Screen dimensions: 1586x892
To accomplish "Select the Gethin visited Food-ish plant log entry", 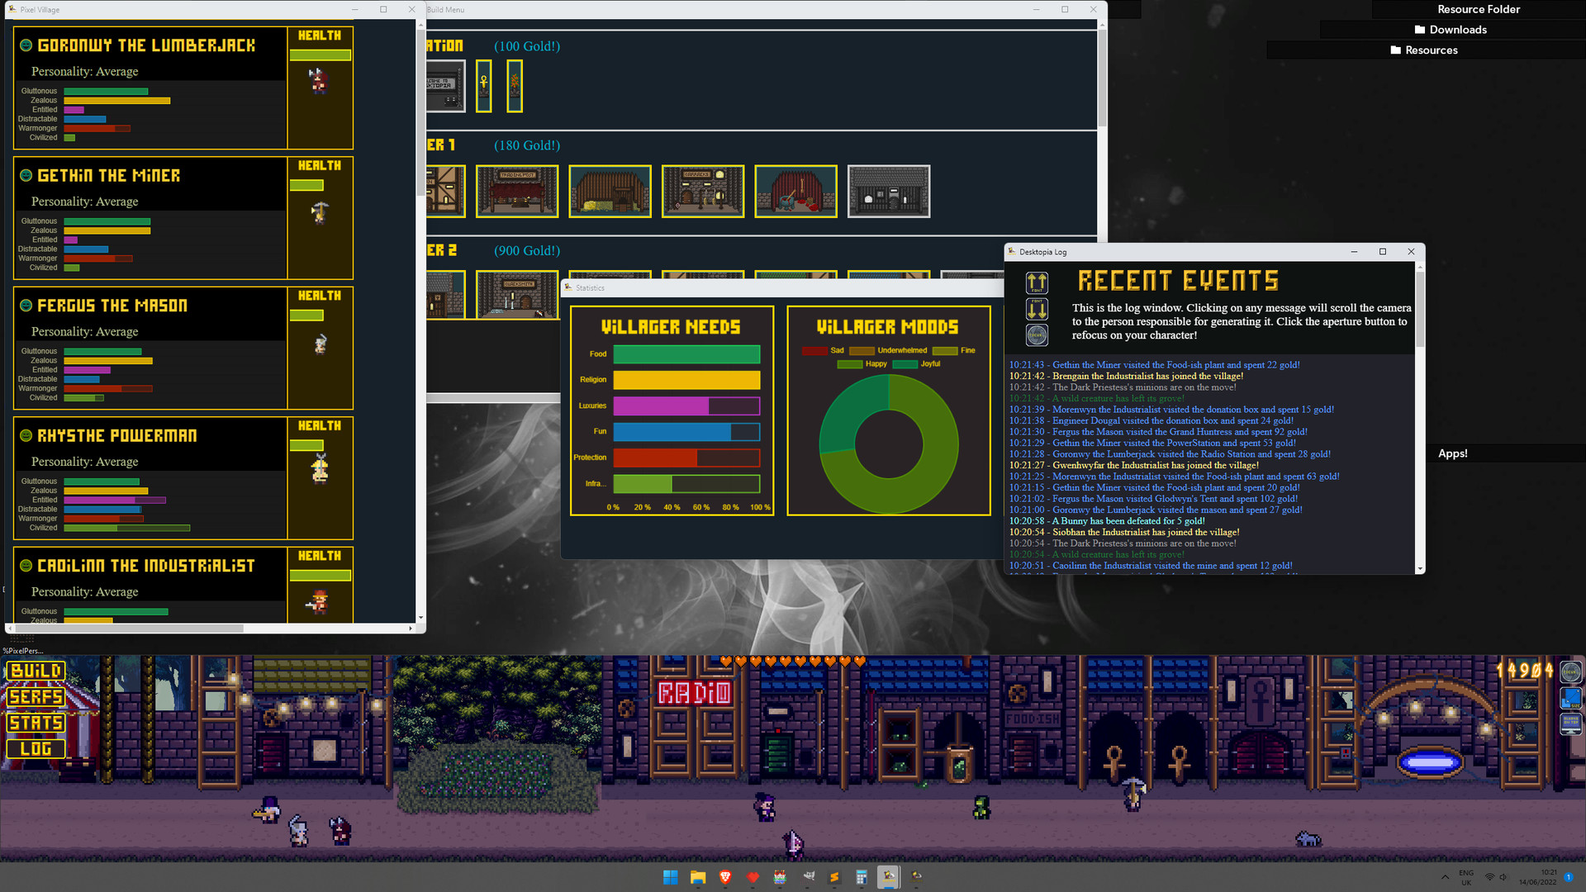I will coord(1153,364).
